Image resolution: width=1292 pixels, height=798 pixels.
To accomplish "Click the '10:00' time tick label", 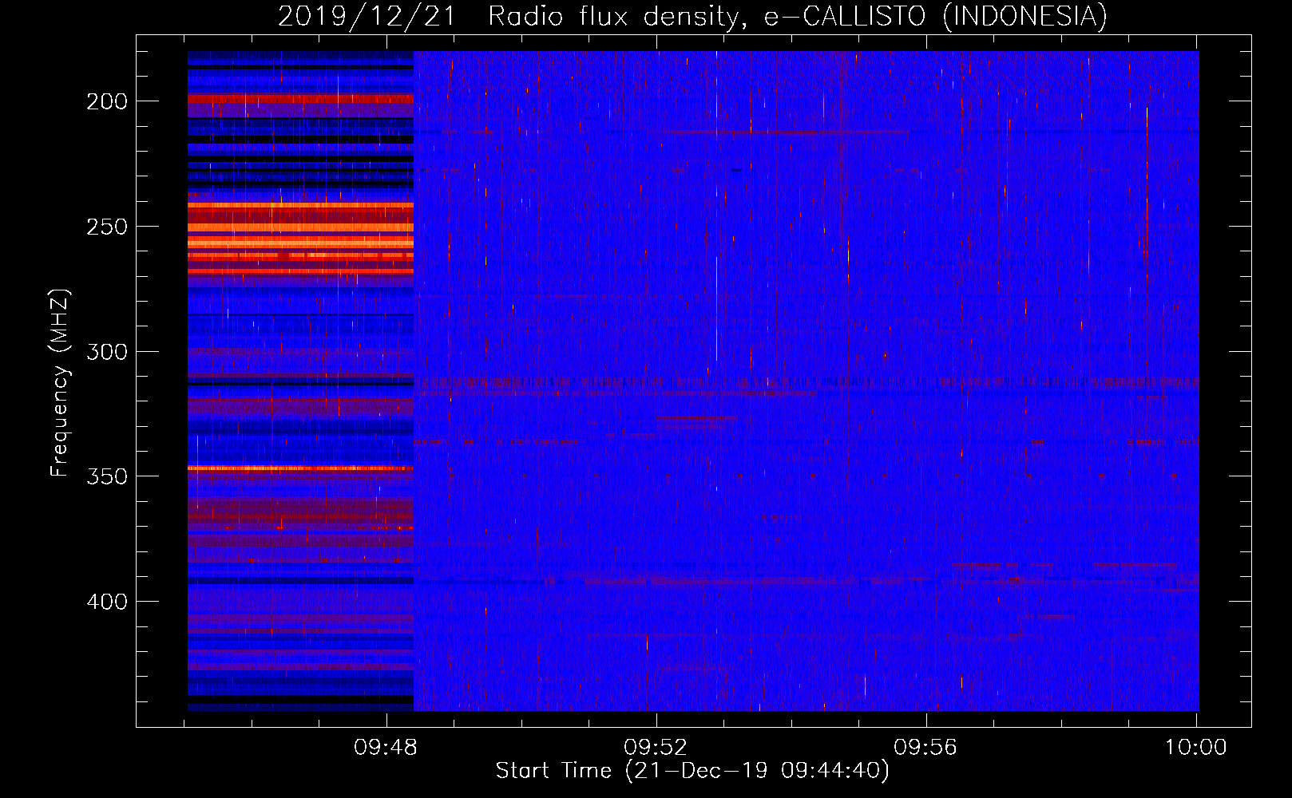I will click(x=1195, y=748).
